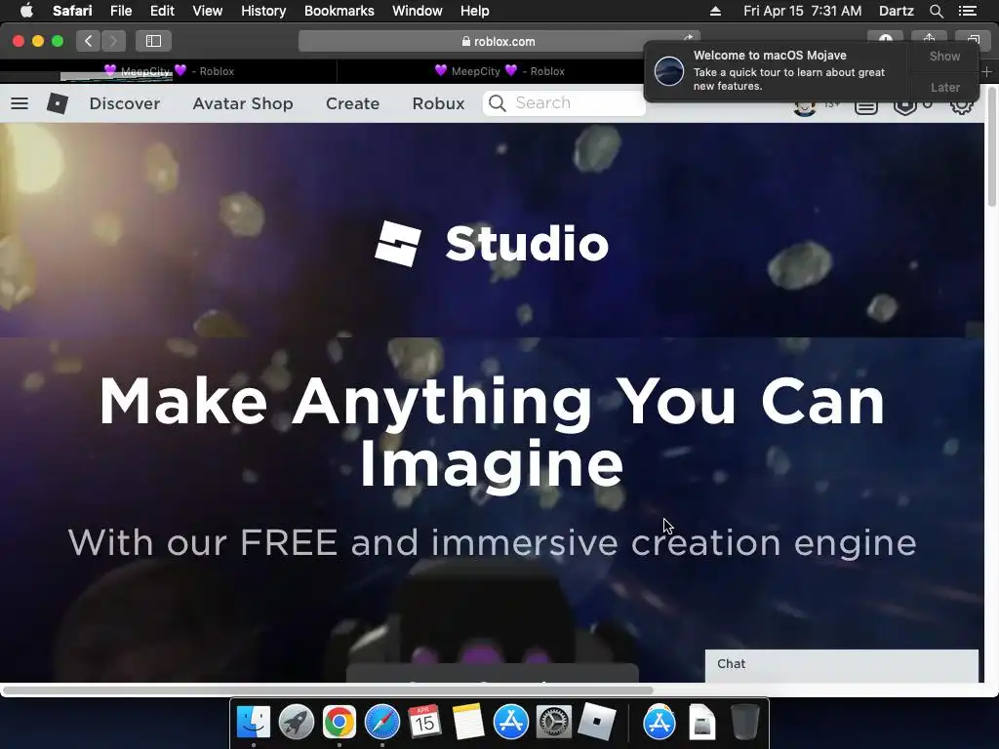Open Notes from the dock
This screenshot has width=999, height=749.
(468, 723)
